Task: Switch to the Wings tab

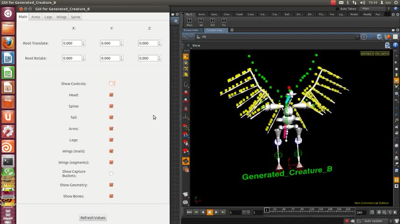Action: click(x=62, y=17)
